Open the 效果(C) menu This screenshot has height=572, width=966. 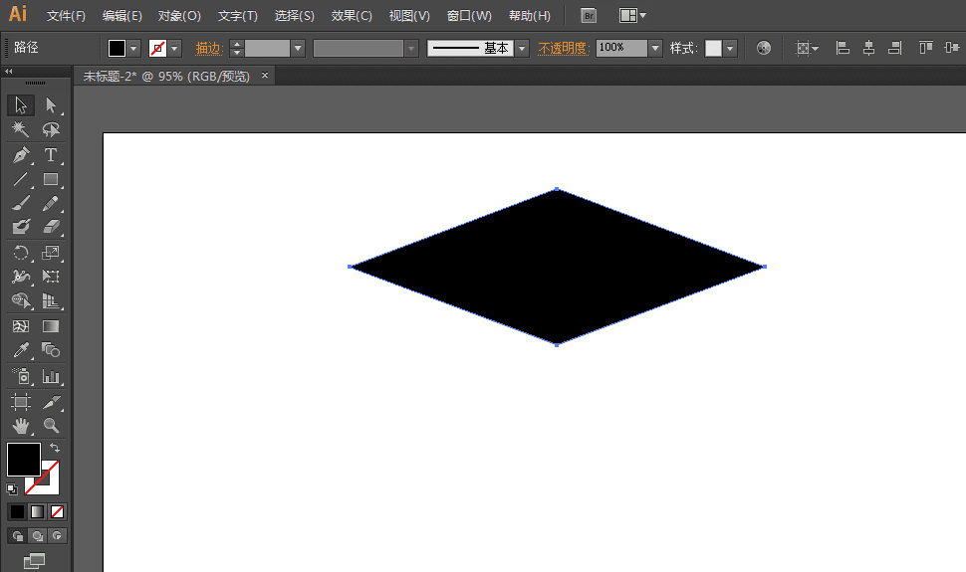coord(352,16)
